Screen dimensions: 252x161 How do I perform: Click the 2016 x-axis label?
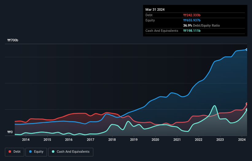tap(69, 140)
